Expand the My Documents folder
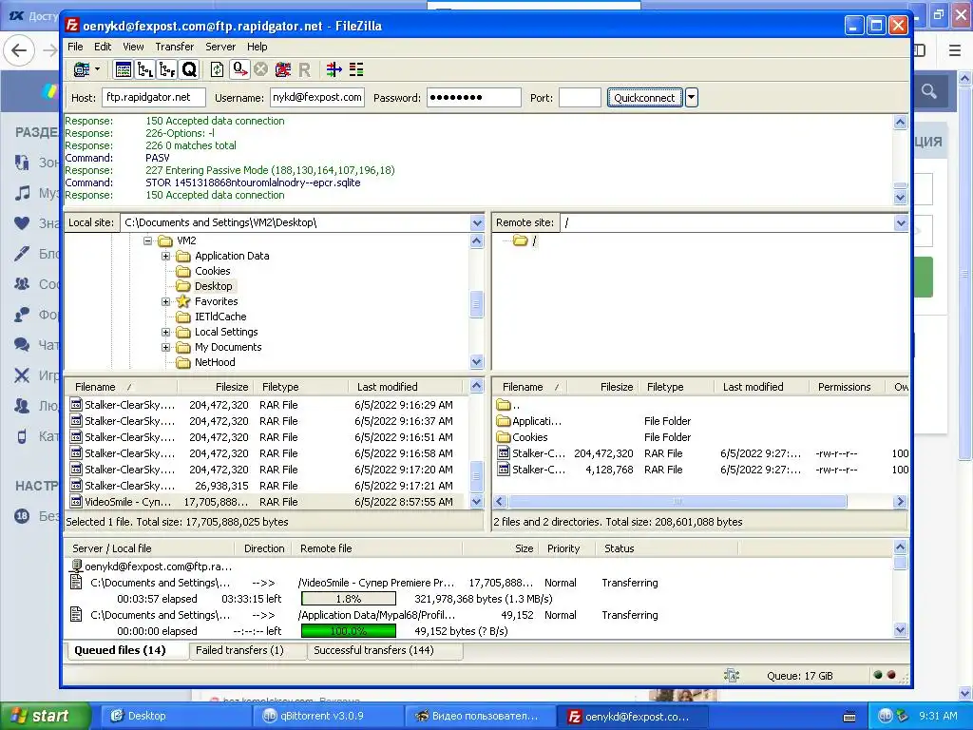This screenshot has width=973, height=730. coord(165,347)
